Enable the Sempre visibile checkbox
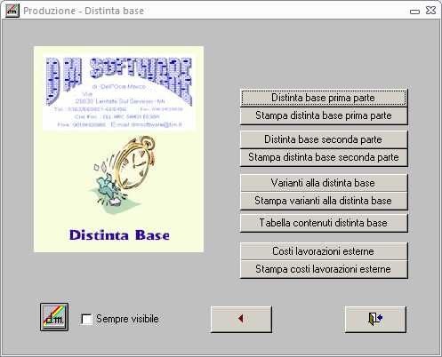This screenshot has width=442, height=357. point(86,319)
